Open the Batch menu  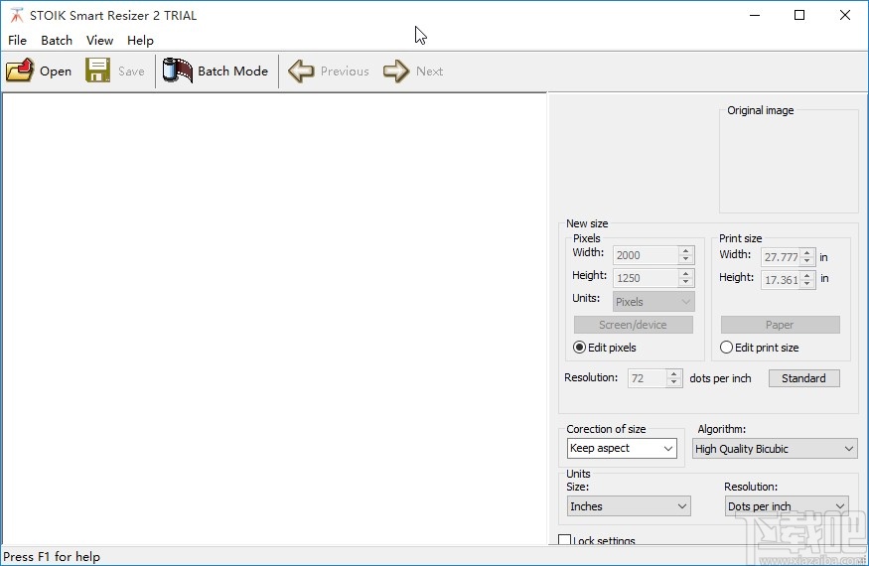pos(57,41)
